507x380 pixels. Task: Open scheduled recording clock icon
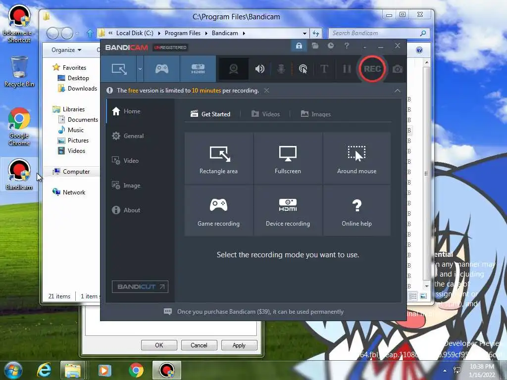tap(330, 46)
